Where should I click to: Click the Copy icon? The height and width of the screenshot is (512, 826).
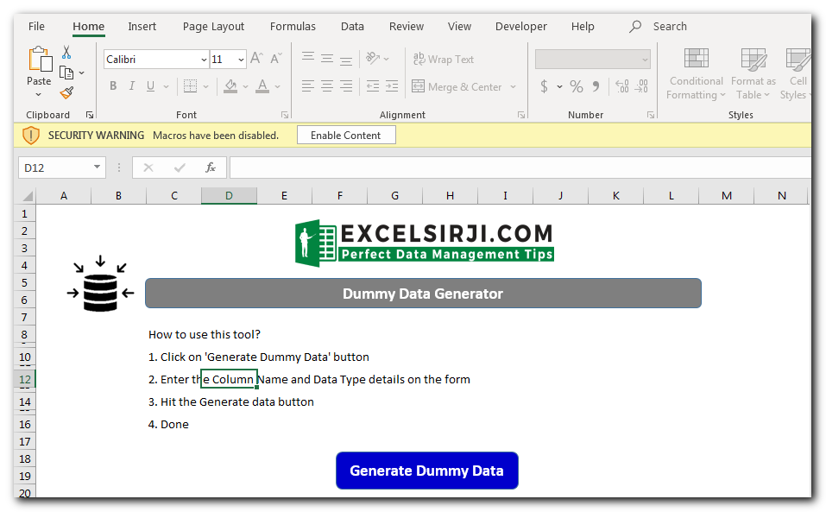coord(66,73)
